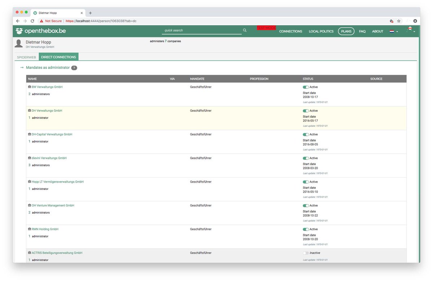The height and width of the screenshot is (281, 433).
Task: Click the briefcase icon beside ACTRIS Beteiligungsverwaltung
Action: 30,253
